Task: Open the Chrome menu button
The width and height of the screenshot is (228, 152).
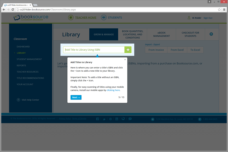Action: (x=224, y=10)
